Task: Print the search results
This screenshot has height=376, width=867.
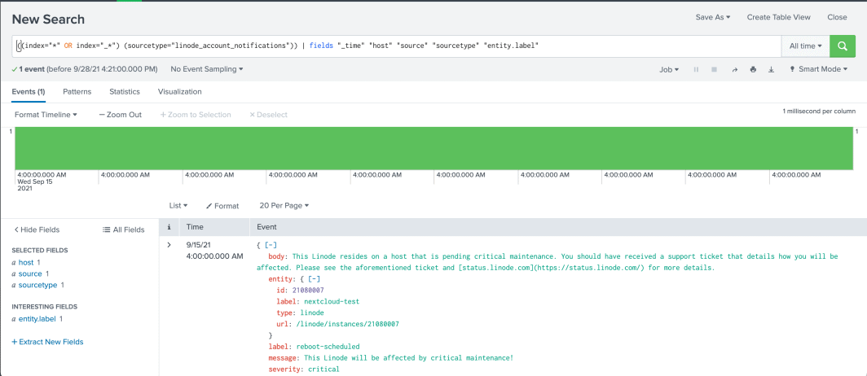Action: pos(753,70)
